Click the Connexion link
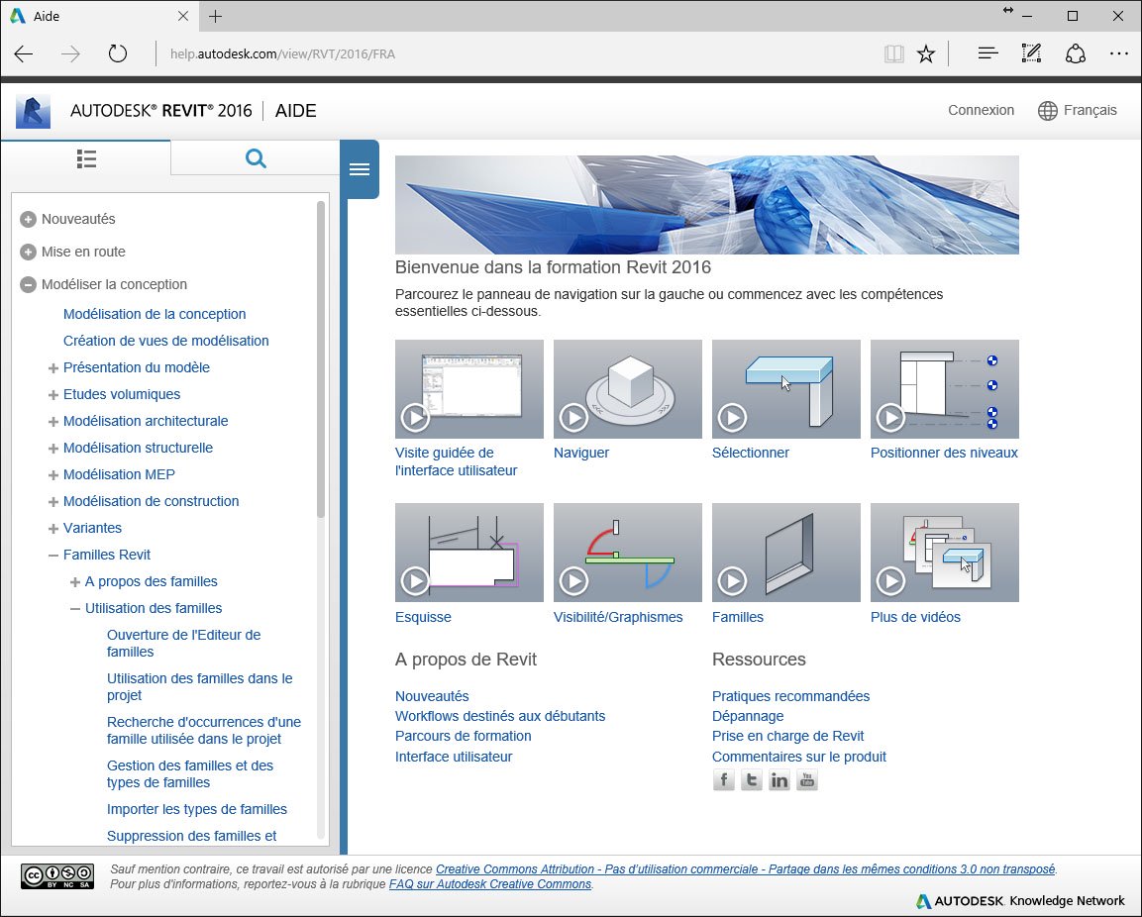The width and height of the screenshot is (1142, 917). (981, 110)
